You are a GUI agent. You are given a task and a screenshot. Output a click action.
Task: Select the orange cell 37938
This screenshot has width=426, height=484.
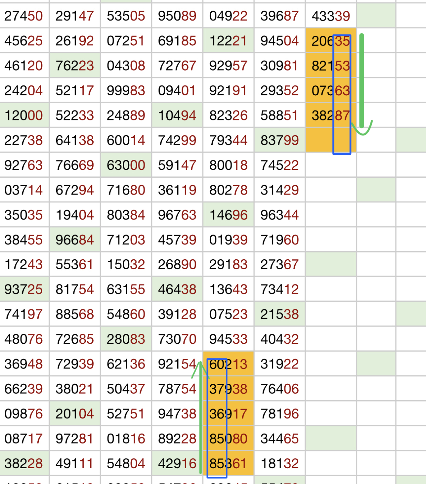point(228,389)
